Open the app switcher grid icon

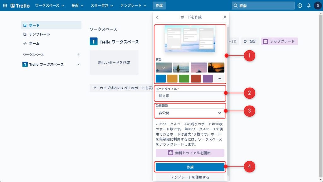coord(5,6)
